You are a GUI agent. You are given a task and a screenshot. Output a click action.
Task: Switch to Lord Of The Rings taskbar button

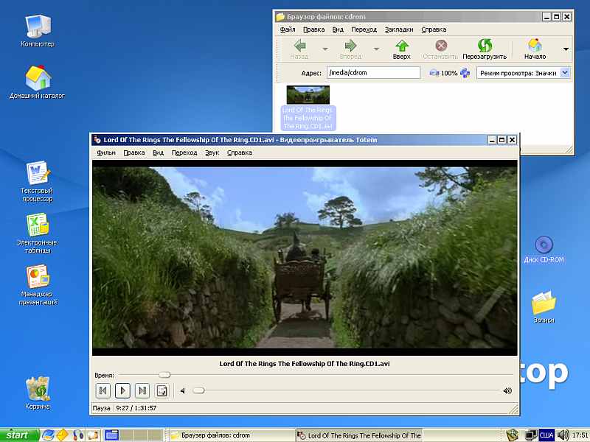pyautogui.click(x=359, y=435)
